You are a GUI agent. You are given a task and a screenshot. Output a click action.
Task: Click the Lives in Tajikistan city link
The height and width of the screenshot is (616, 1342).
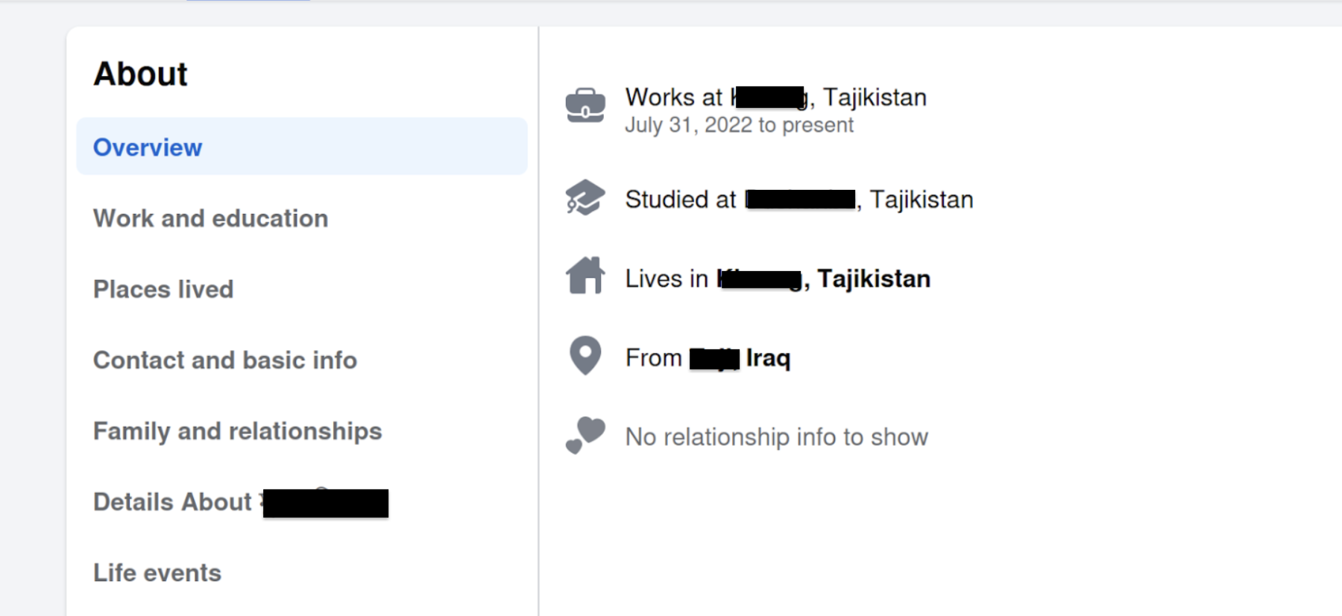click(823, 279)
